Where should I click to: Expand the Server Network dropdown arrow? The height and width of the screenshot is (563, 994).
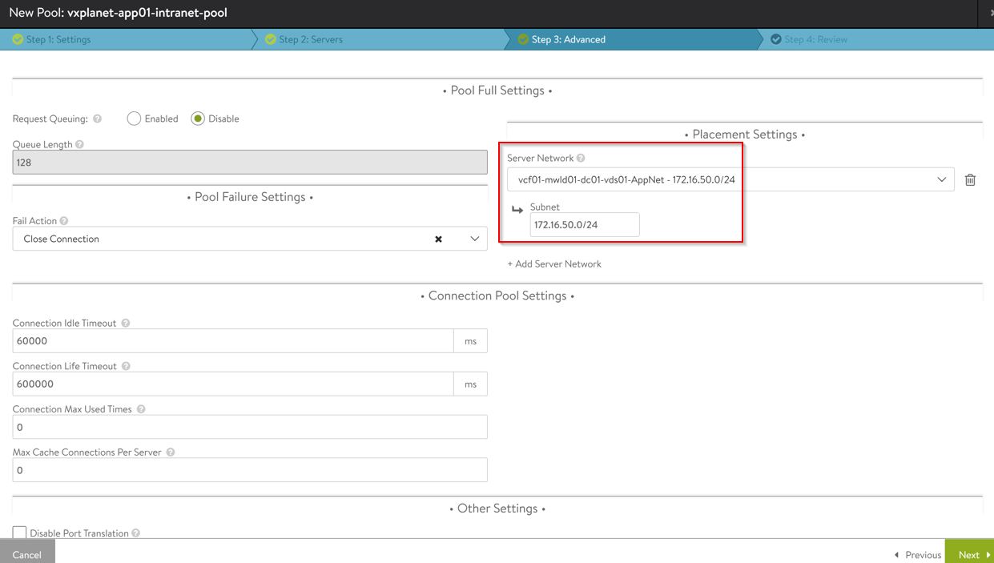tap(942, 179)
